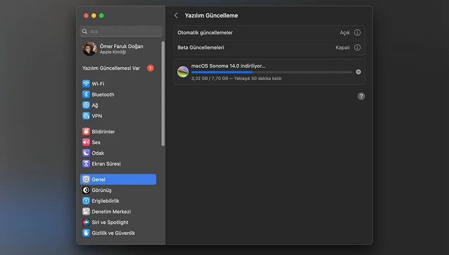Click the Apple Kimliği subtitle
This screenshot has height=255, width=449.
pos(113,52)
